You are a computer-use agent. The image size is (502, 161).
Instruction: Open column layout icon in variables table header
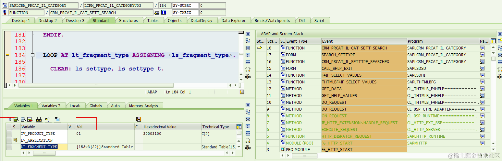(239, 127)
